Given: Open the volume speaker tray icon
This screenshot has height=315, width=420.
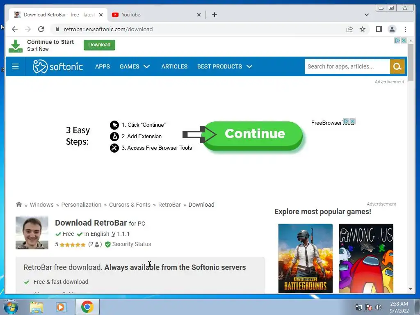Looking at the screenshot, I should pyautogui.click(x=379, y=307).
